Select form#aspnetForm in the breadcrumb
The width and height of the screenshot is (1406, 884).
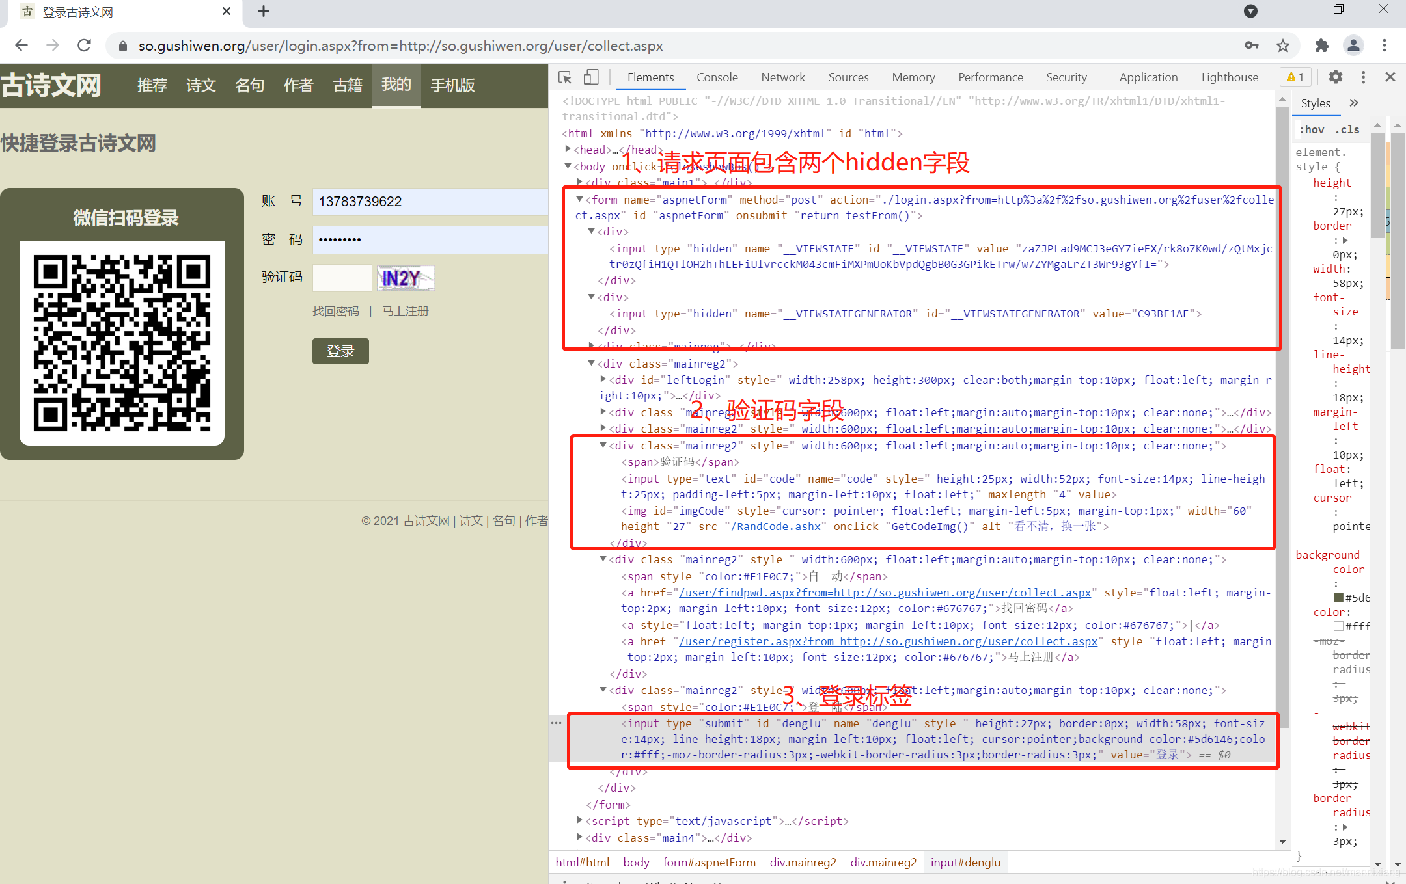click(709, 862)
